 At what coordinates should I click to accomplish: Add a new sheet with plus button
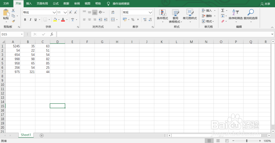tap(42, 136)
